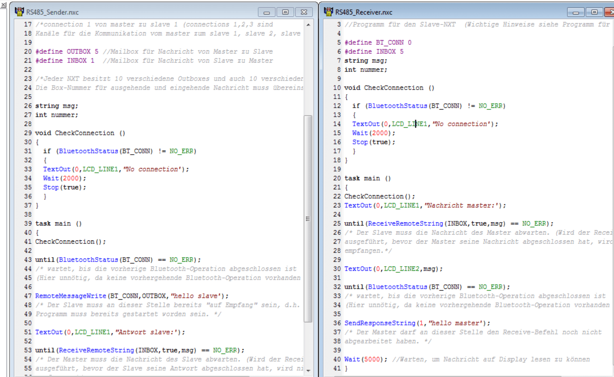Click '#define BT_CONN 0' in Receiver

point(378,43)
